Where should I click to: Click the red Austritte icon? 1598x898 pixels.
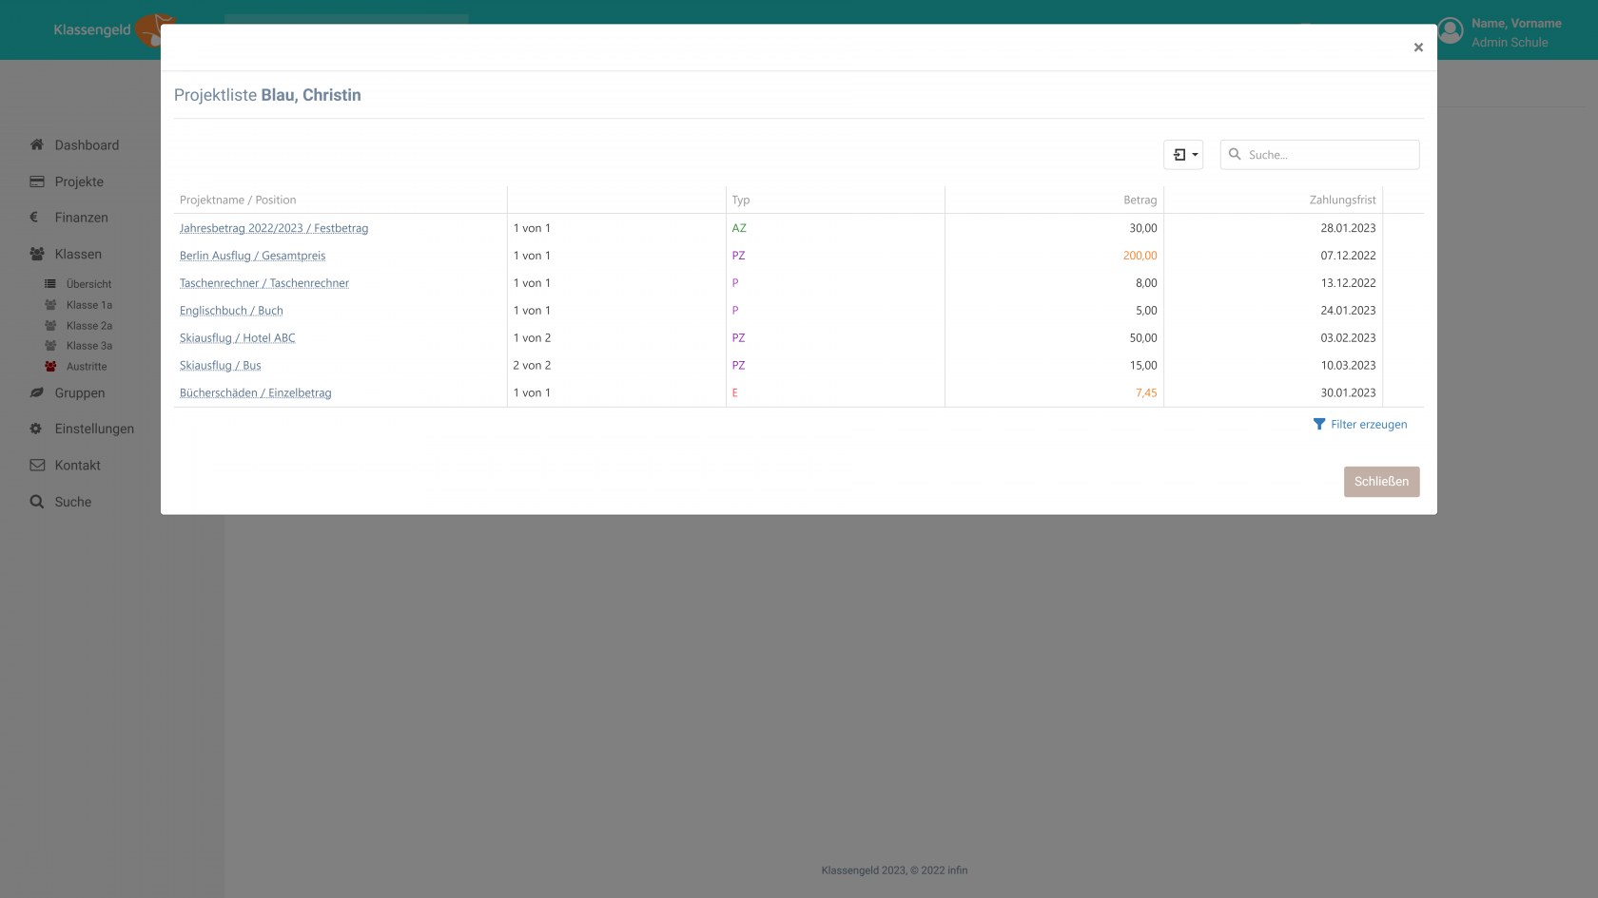50,367
